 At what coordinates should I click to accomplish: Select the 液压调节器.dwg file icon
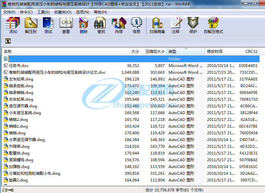click(x=6, y=106)
